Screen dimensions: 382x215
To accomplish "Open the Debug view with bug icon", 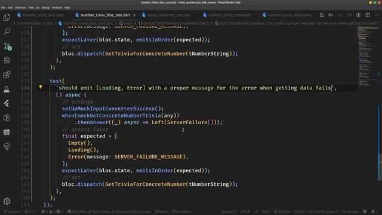I will click(7, 60).
